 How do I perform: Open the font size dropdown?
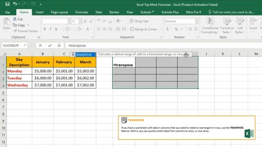80,21
